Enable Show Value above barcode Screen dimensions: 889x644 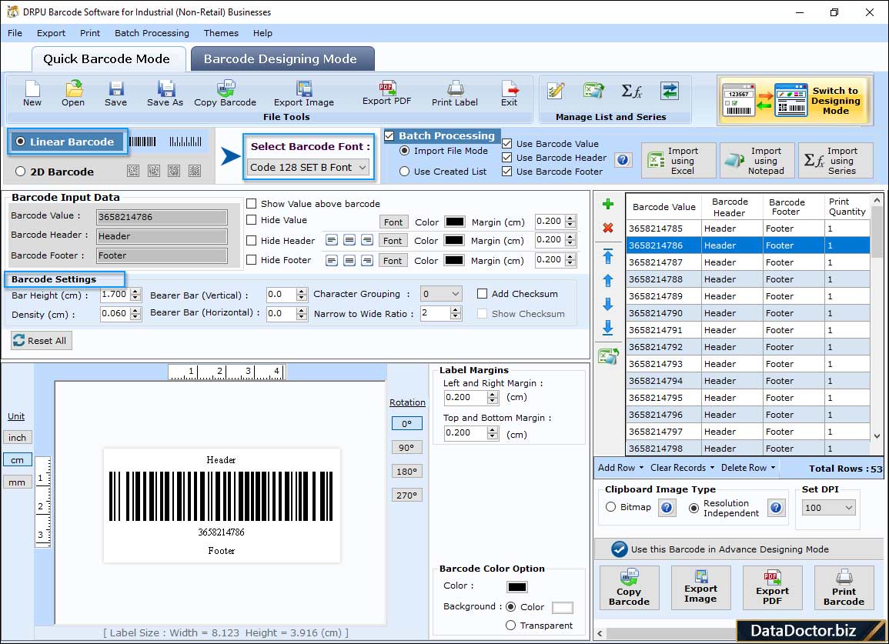click(251, 204)
